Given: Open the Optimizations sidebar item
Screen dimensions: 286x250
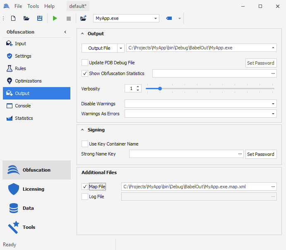Looking at the screenshot, I should pos(28,81).
